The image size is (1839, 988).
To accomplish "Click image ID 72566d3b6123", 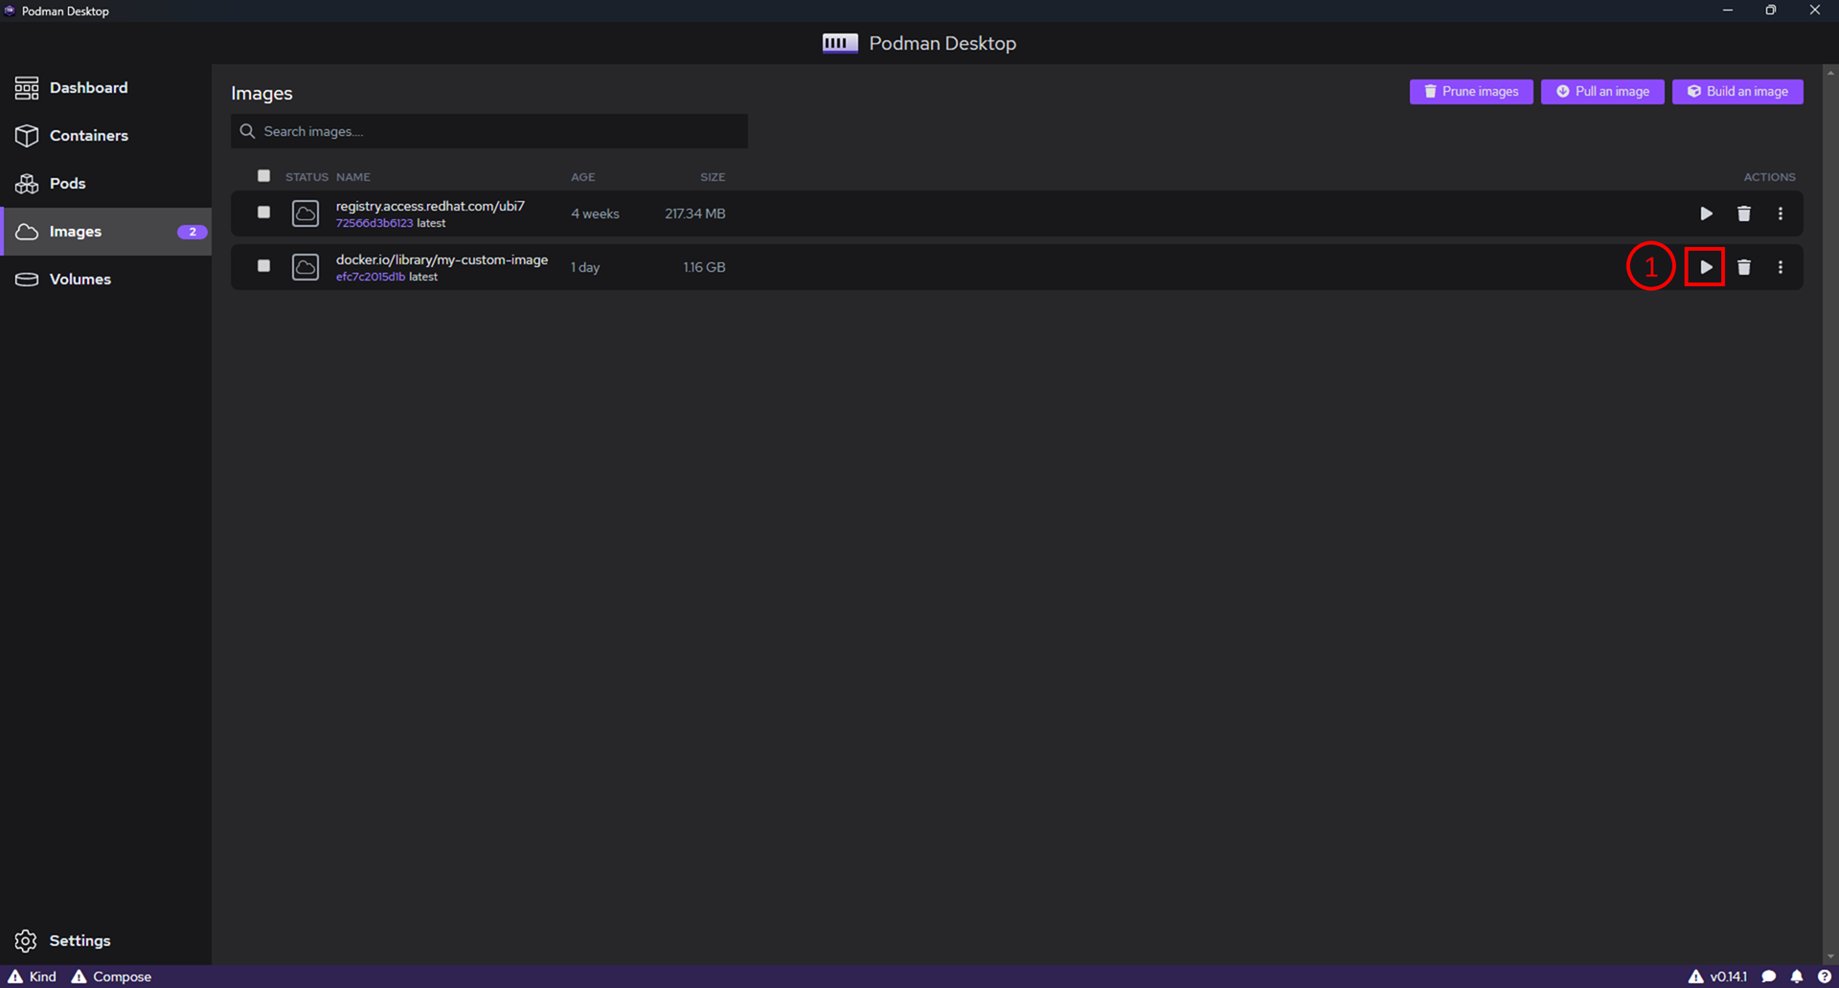I will tap(375, 223).
